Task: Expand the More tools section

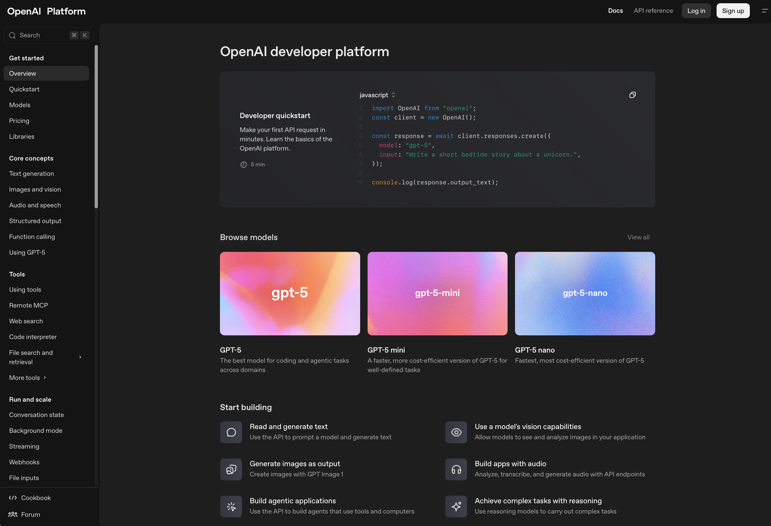Action: (x=28, y=378)
